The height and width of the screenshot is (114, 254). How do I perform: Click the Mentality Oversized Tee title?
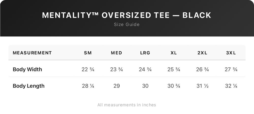[x=127, y=15]
